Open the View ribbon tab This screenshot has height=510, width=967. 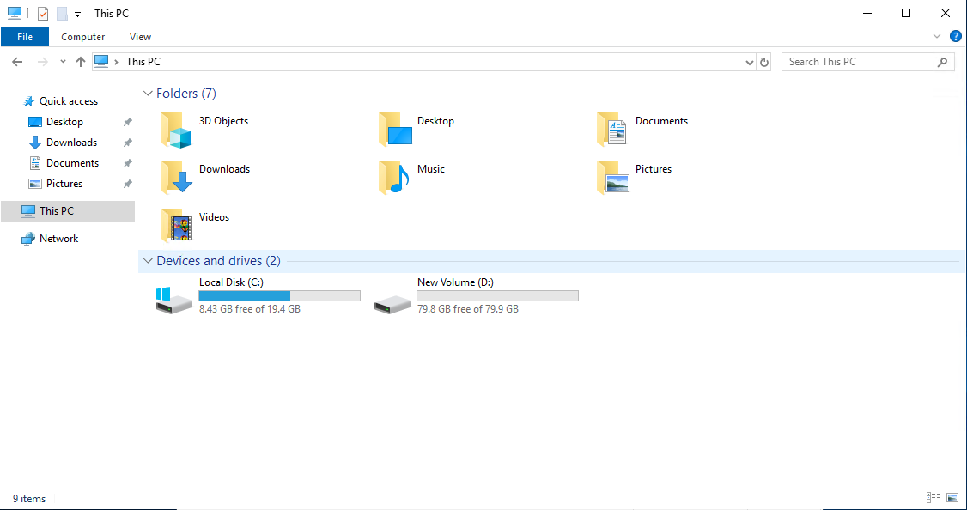click(x=140, y=36)
